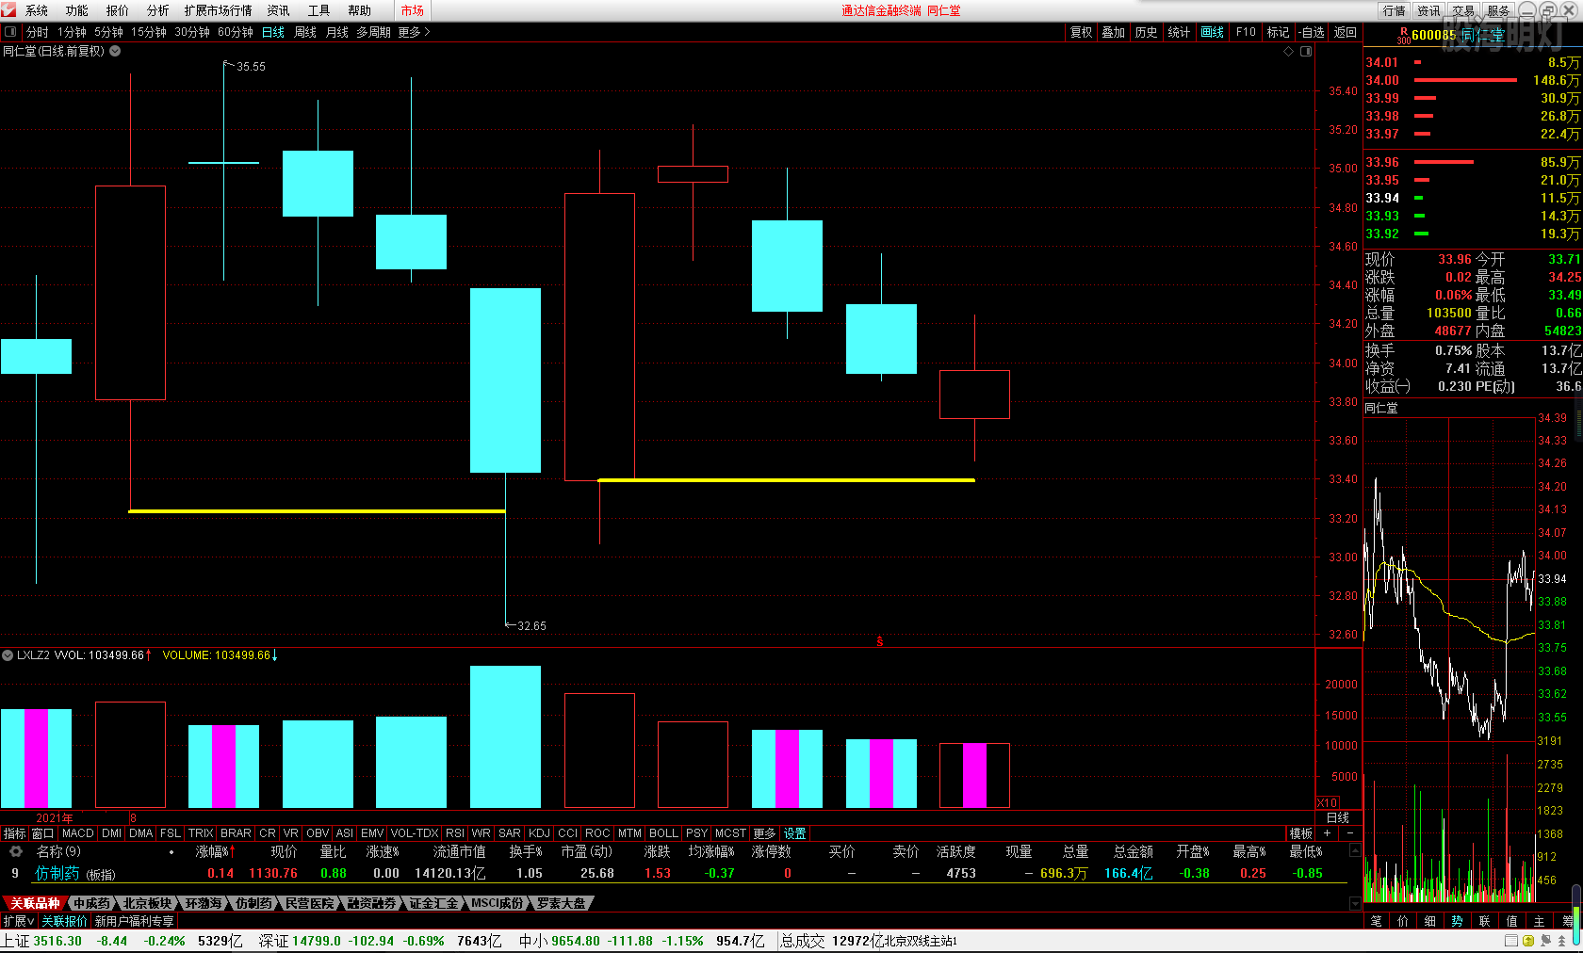Click the 交易 button at top right
1583x953 pixels.
click(x=1463, y=10)
